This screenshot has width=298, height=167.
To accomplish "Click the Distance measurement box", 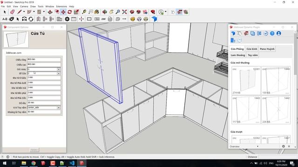I will pyautogui.click(x=278, y=157).
